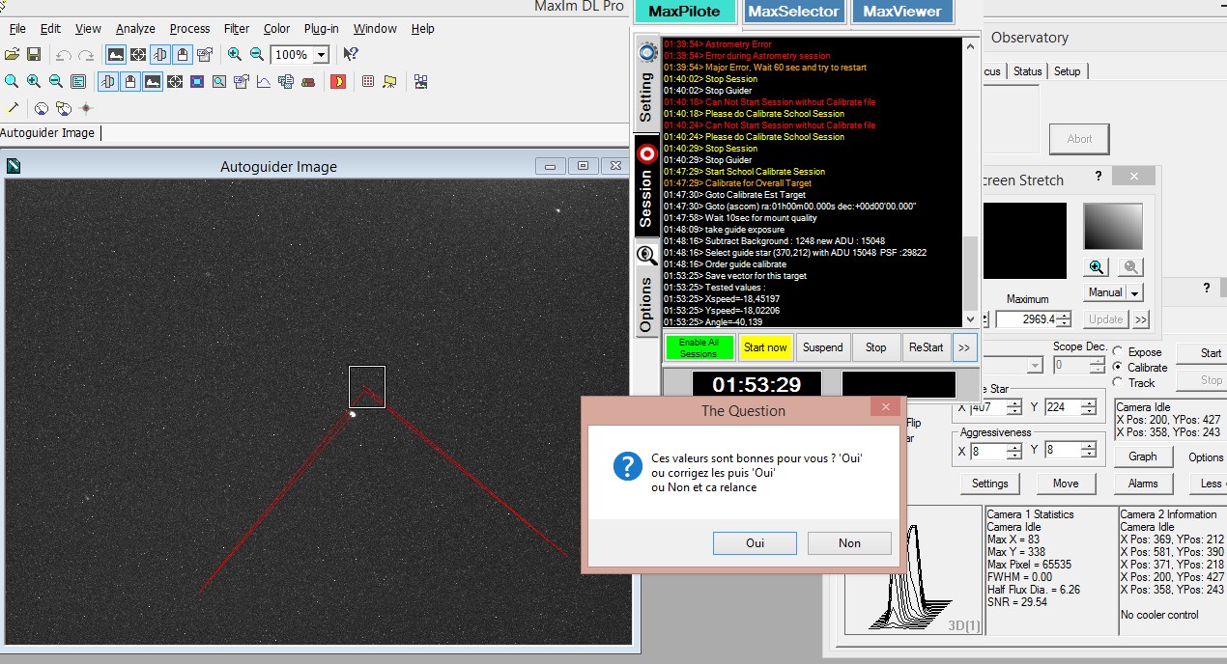1227x664 pixels.
Task: Click the red grid toolbar icon
Action: [x=368, y=82]
